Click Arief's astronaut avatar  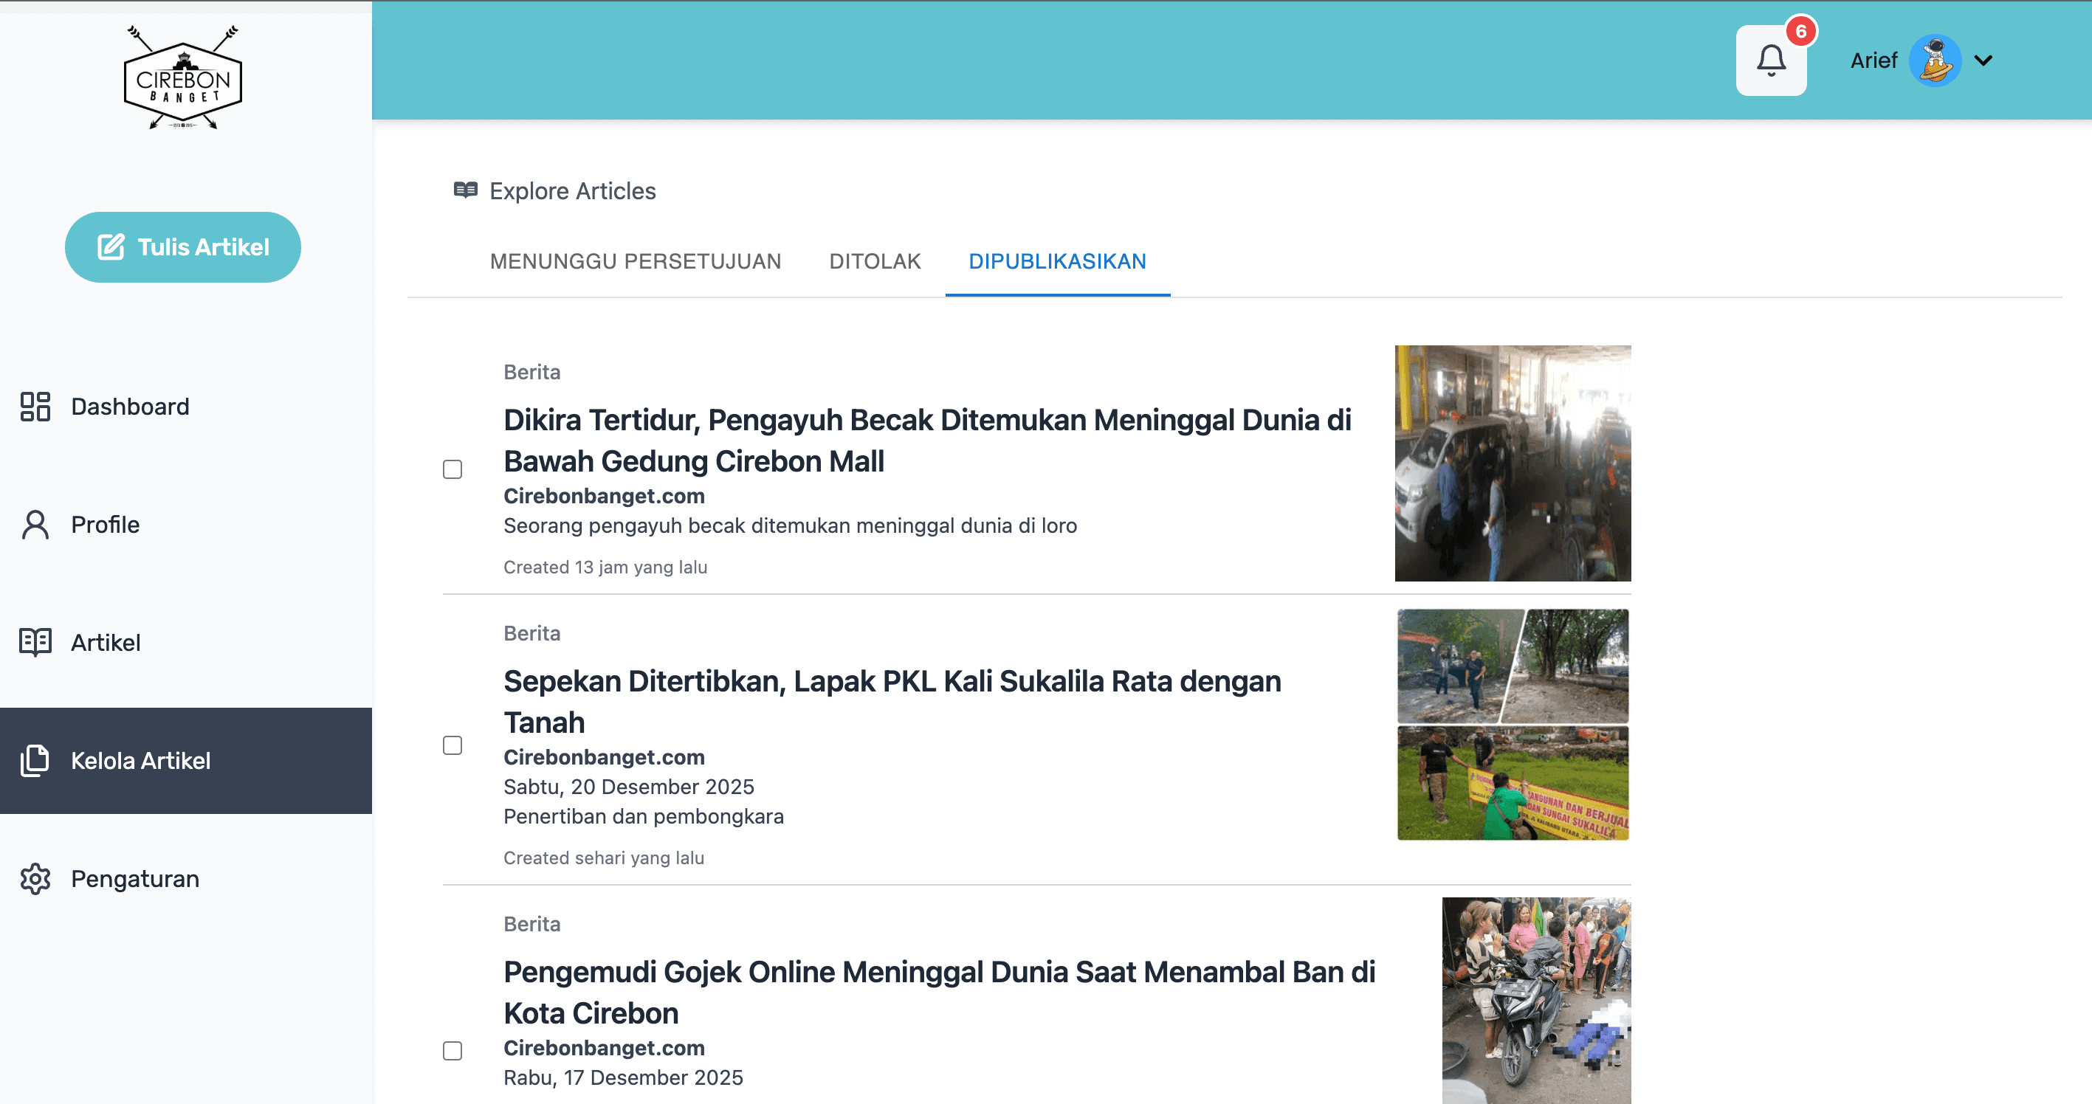pyautogui.click(x=1935, y=61)
